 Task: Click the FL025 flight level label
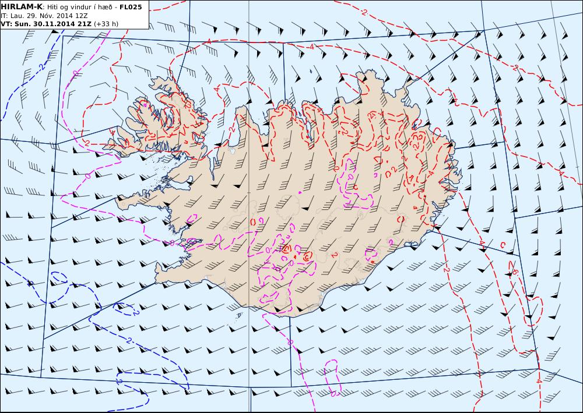coord(131,6)
